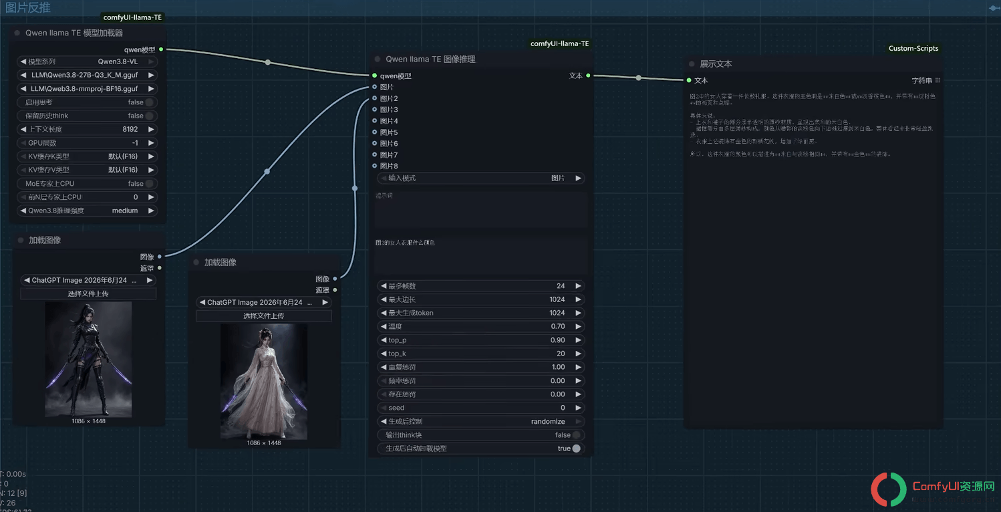Collapse the 展示文本 node via its title dot
The height and width of the screenshot is (512, 1001).
click(692, 64)
